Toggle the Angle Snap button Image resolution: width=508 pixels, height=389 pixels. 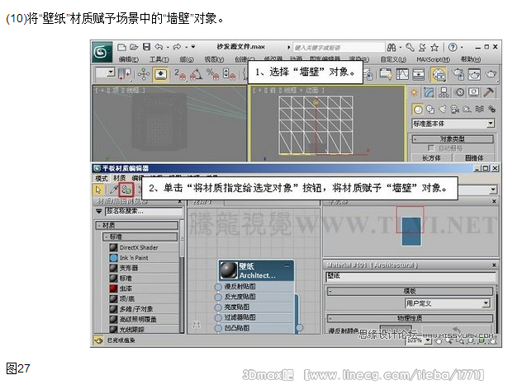click(196, 74)
